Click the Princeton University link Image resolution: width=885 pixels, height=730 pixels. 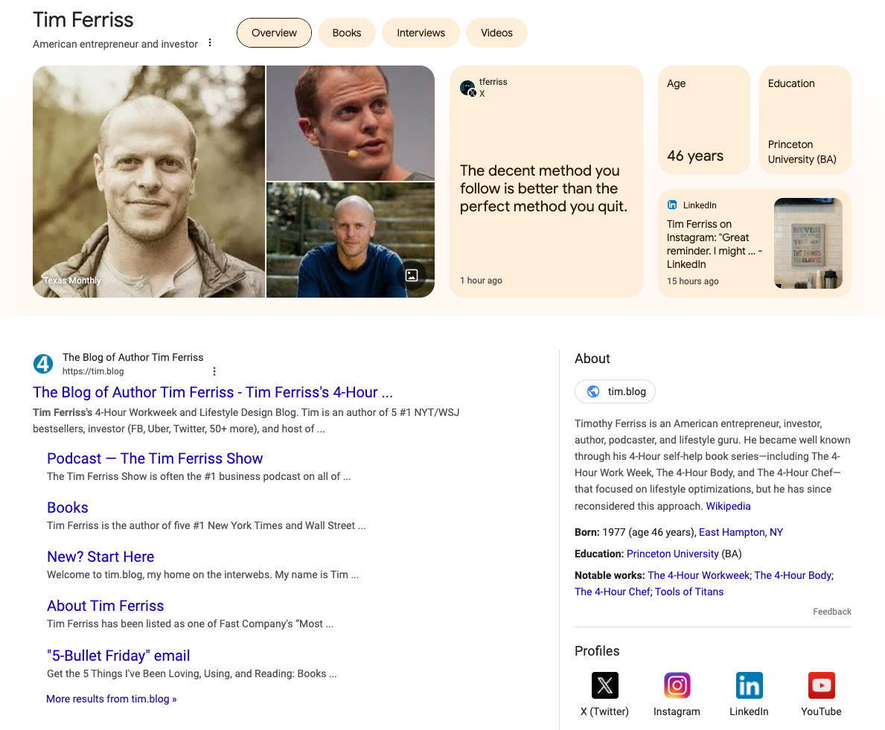(672, 554)
